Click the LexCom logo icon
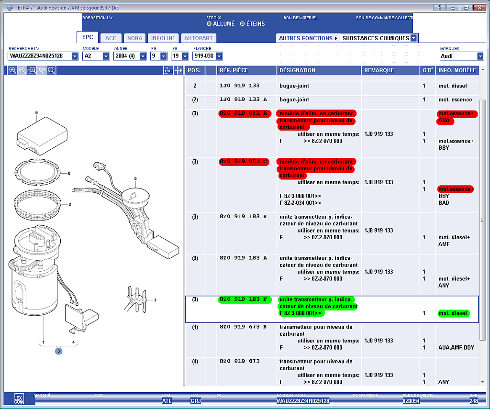The width and height of the screenshot is (490, 409). (x=19, y=399)
